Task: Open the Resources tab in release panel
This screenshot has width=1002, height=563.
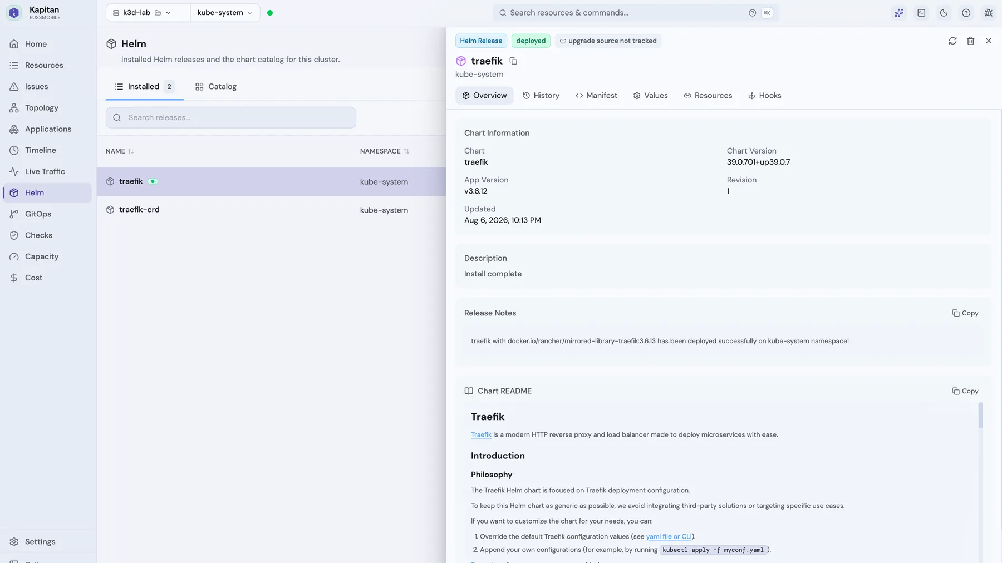Action: [x=708, y=96]
